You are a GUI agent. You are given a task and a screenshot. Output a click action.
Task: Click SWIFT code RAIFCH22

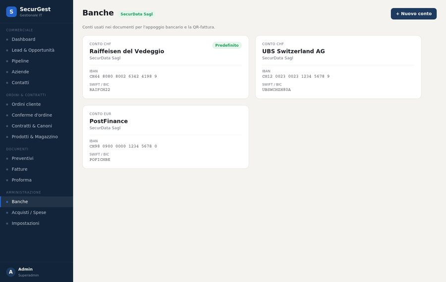click(x=100, y=90)
